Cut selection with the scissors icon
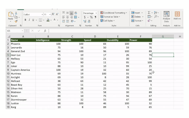The image size is (189, 118). pos(16,13)
